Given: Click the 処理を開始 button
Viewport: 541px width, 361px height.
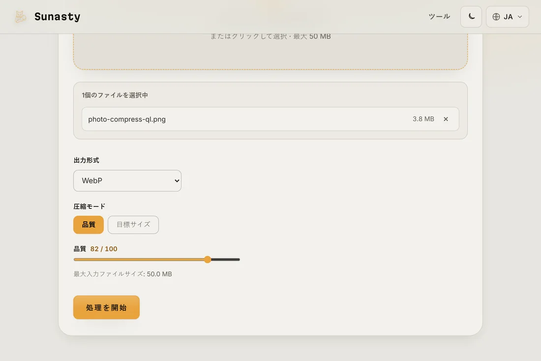Looking at the screenshot, I should coord(106,307).
